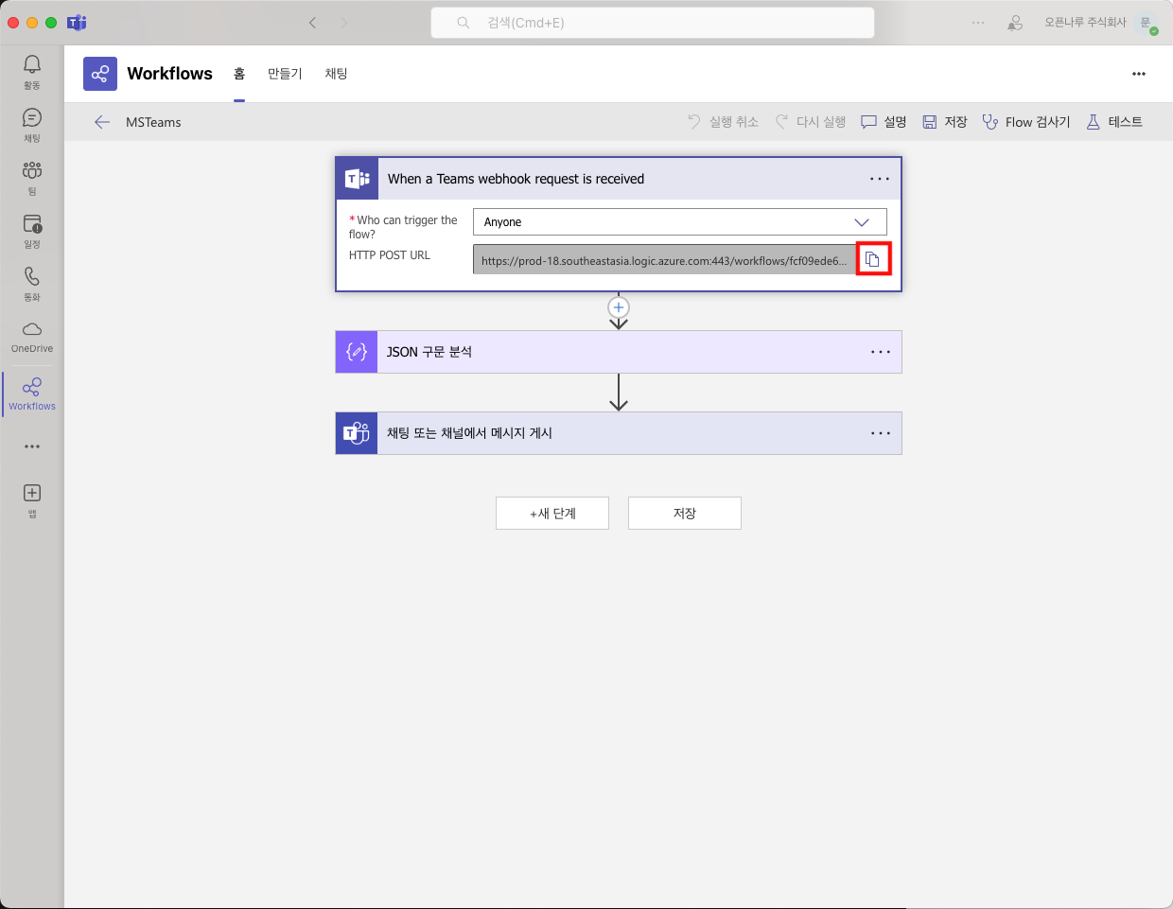Image resolution: width=1173 pixels, height=909 pixels.
Task: Click the add apps plus icon
Action: [x=32, y=498]
